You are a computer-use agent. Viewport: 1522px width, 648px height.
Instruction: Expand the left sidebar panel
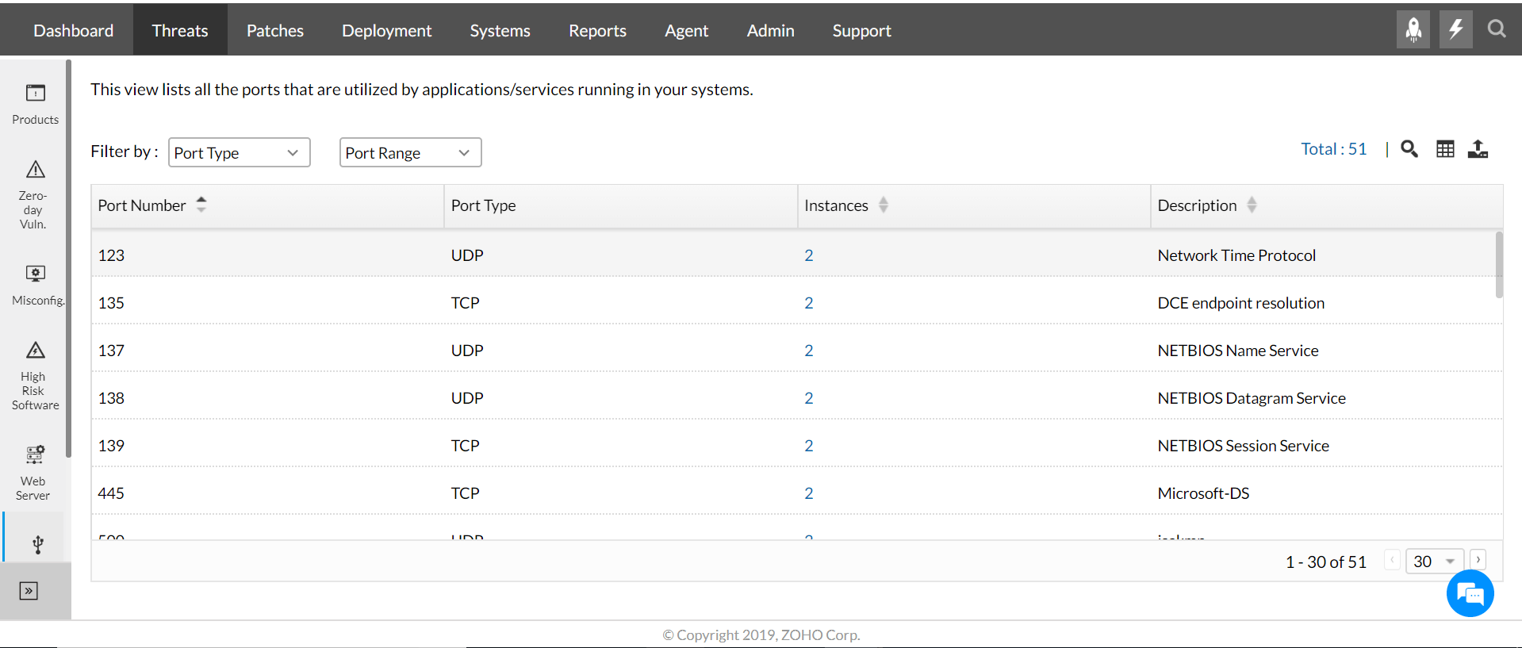point(29,591)
